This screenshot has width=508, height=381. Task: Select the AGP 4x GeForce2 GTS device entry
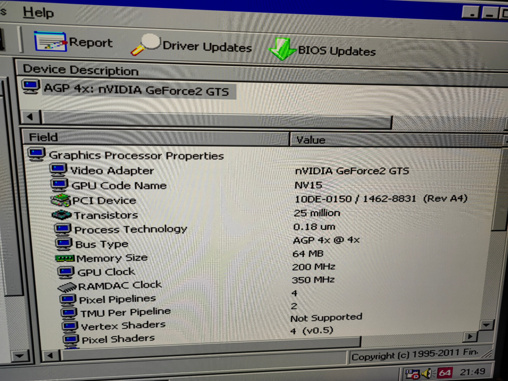point(137,90)
